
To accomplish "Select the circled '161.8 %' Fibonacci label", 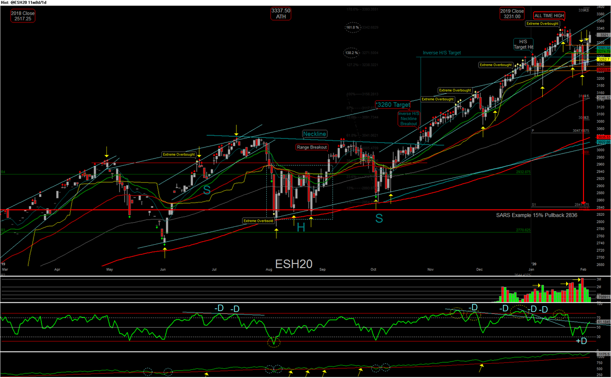I will point(353,27).
